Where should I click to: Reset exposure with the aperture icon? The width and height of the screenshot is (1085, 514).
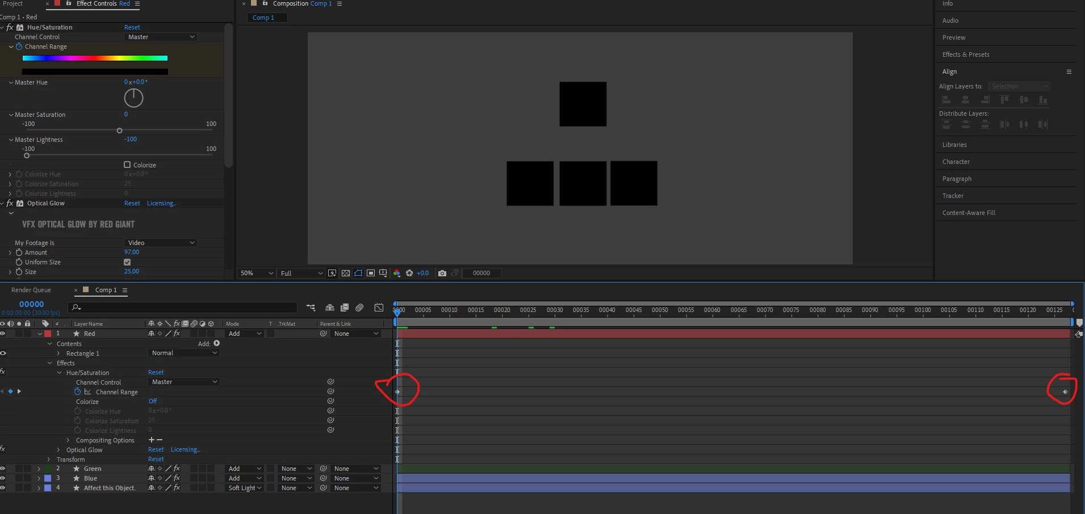(x=409, y=273)
